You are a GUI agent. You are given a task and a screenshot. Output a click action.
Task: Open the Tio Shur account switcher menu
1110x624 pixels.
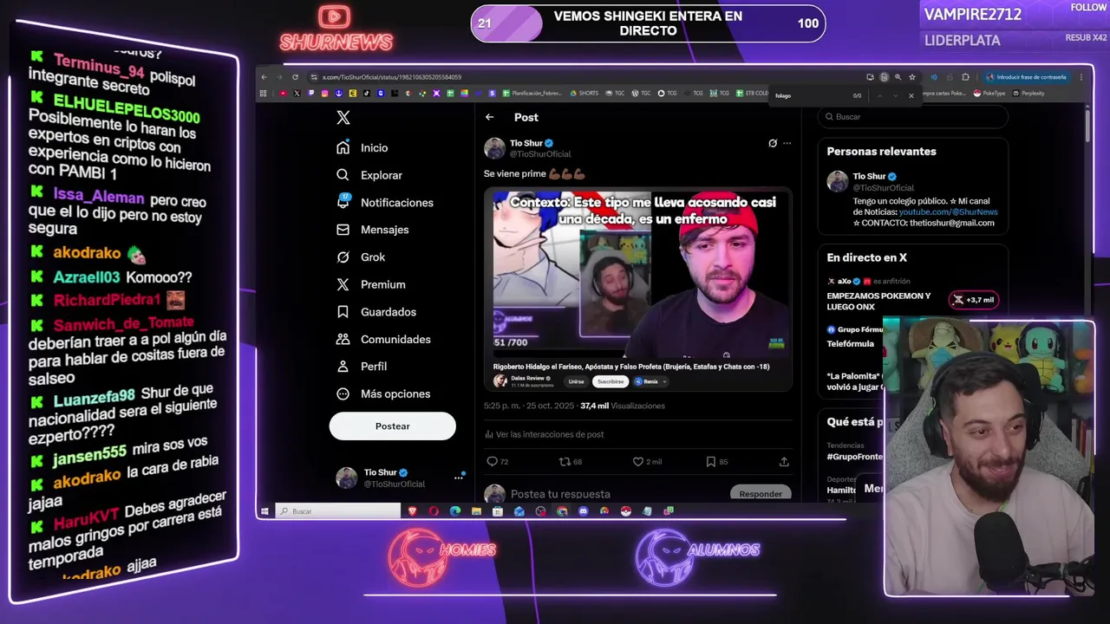(x=401, y=478)
